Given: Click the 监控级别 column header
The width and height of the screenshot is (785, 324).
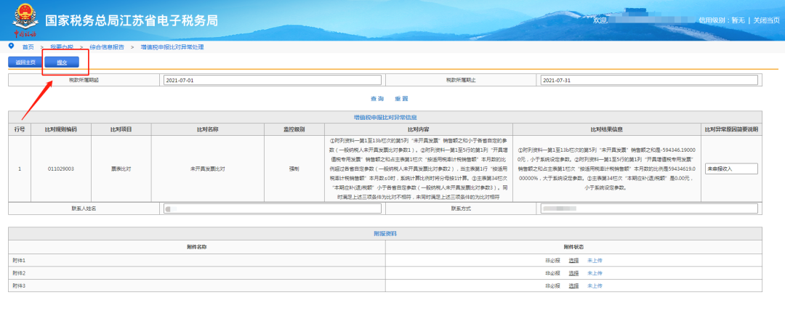Looking at the screenshot, I should pyautogui.click(x=294, y=129).
